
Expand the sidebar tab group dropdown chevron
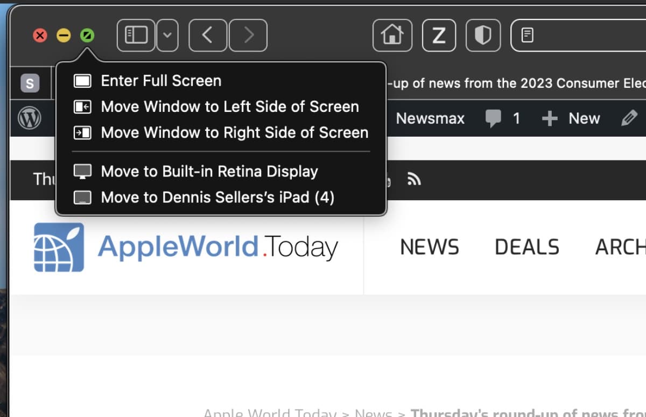pyautogui.click(x=167, y=36)
